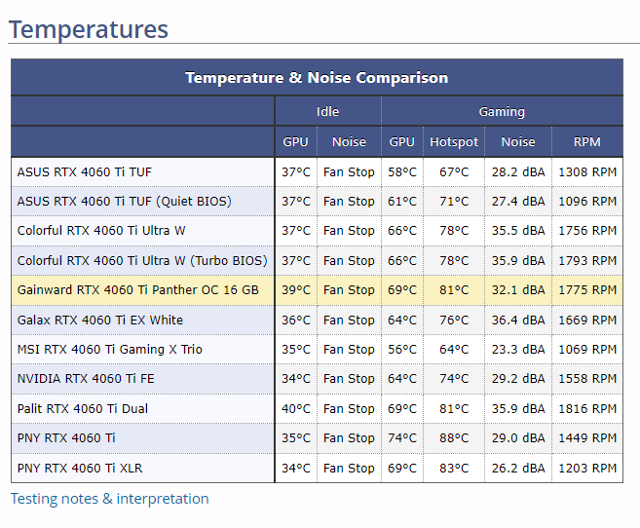Click the highlighted Gainward RTX 4060 Ti Panther row
Screen dimensions: 640x528
click(x=137, y=290)
